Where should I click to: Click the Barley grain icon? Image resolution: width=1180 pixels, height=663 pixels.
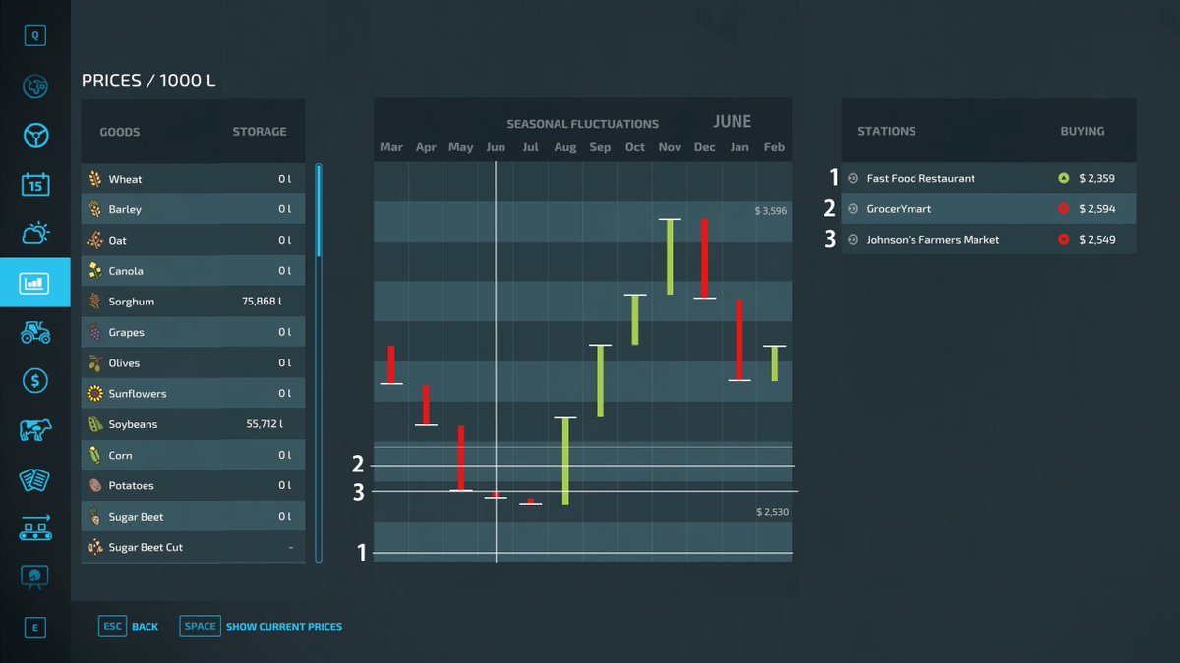coord(95,209)
